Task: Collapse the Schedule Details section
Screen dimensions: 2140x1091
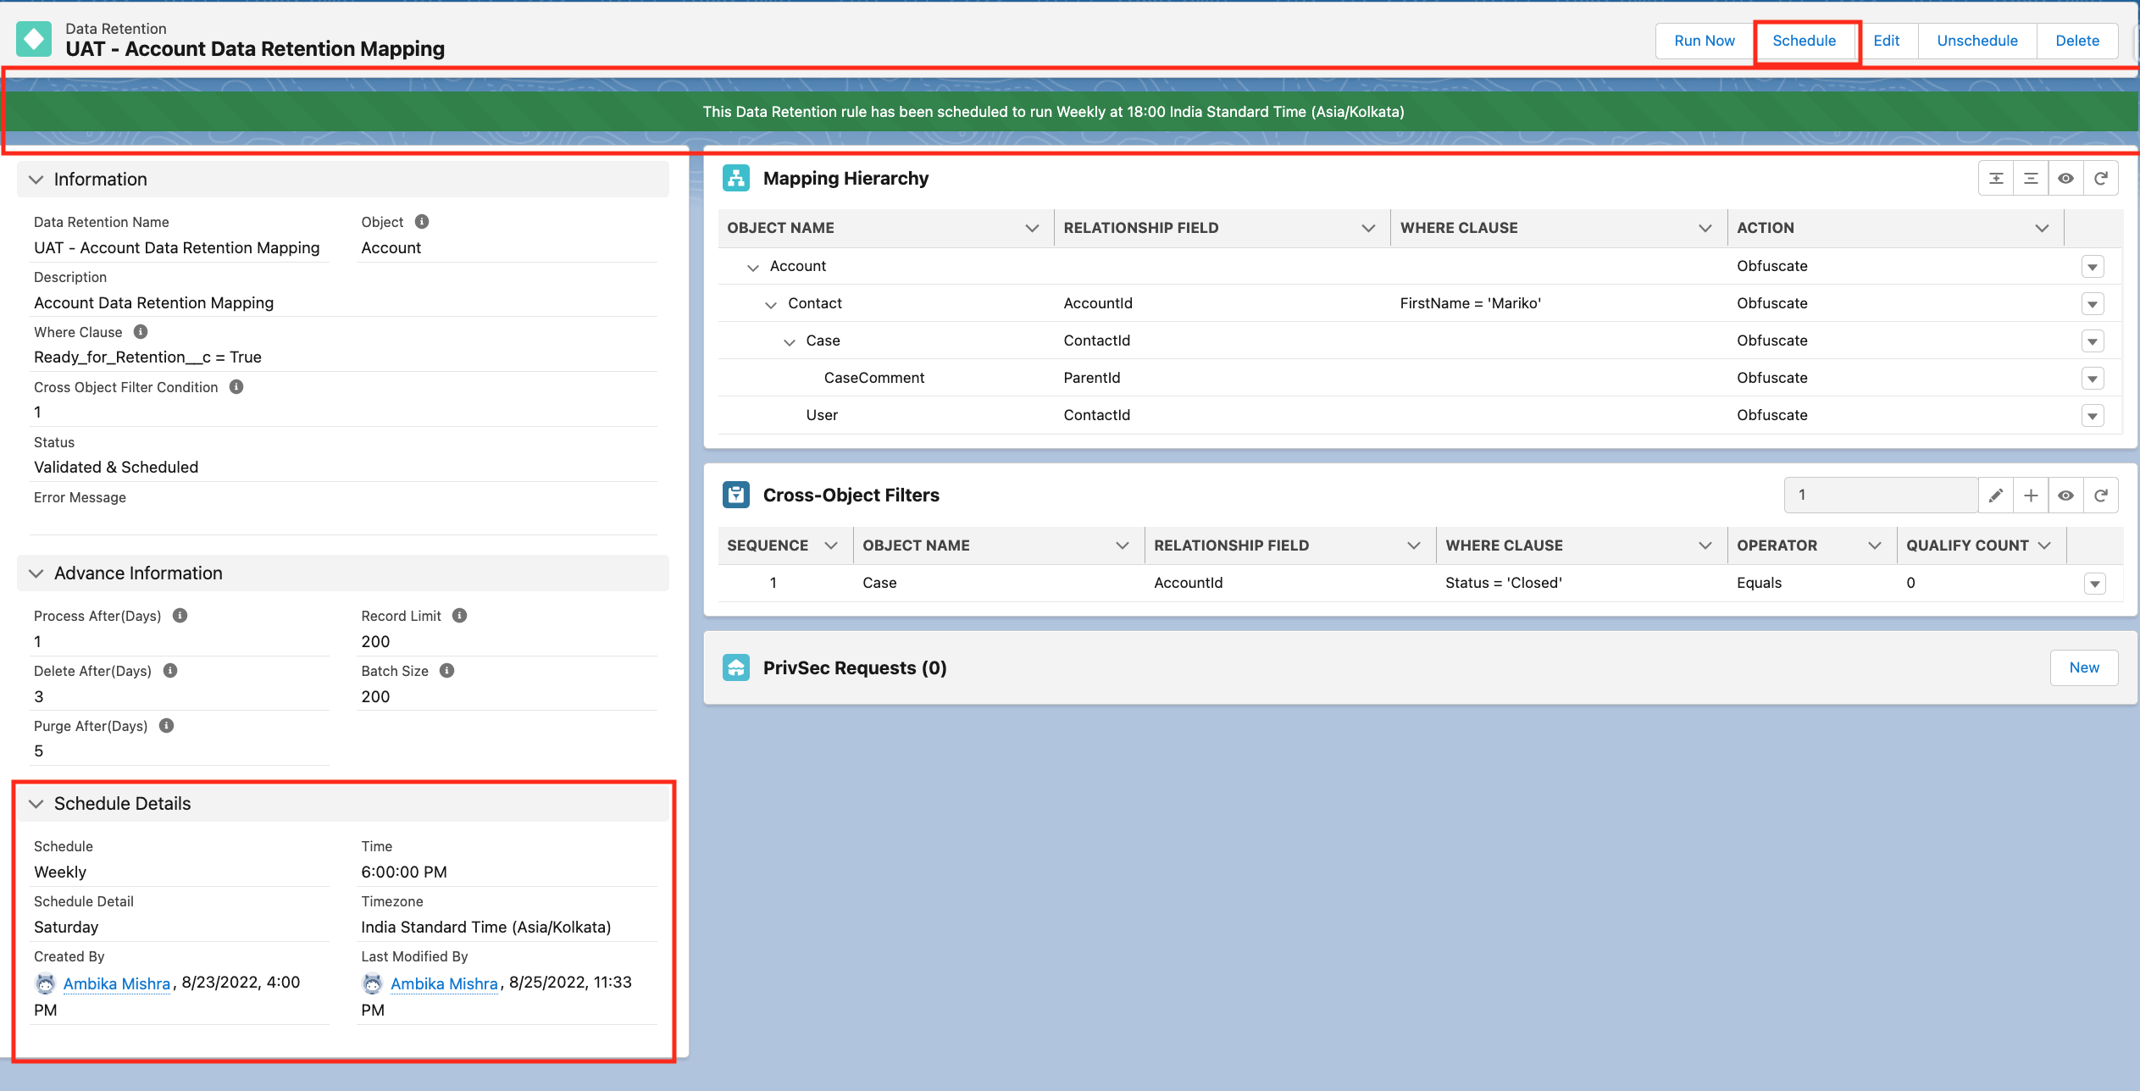Action: [x=36, y=804]
